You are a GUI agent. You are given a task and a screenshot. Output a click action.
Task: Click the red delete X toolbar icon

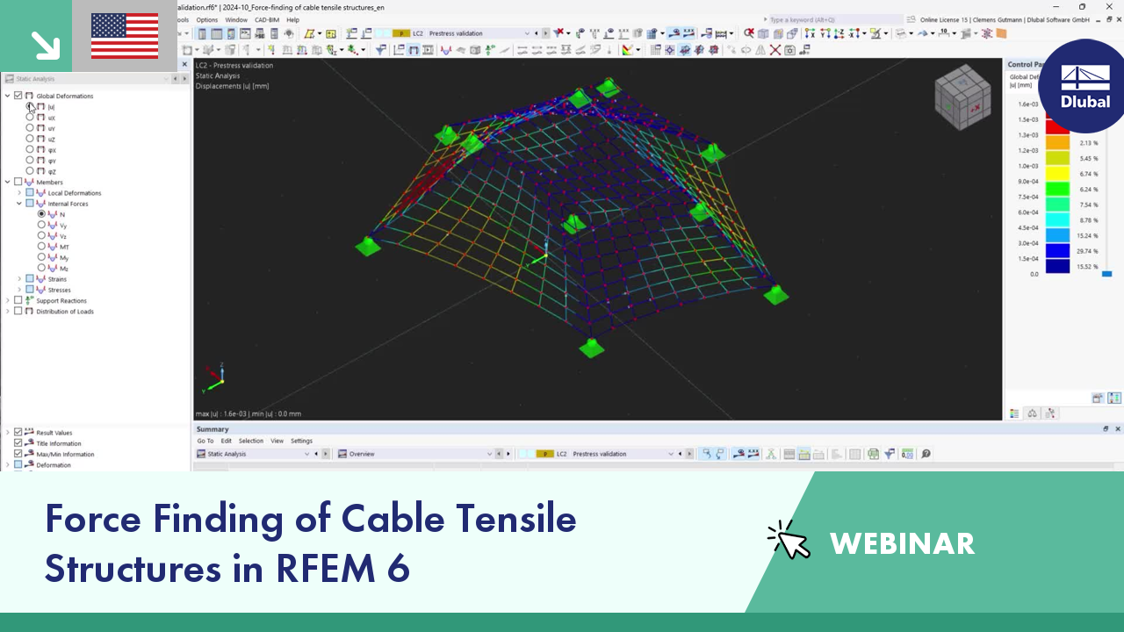(x=775, y=50)
